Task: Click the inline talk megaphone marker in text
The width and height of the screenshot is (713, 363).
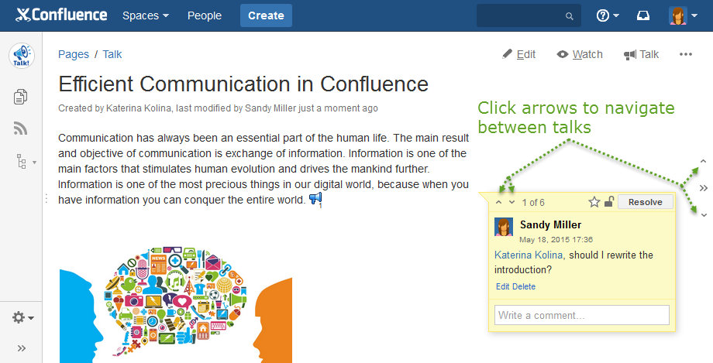Action: [x=315, y=200]
